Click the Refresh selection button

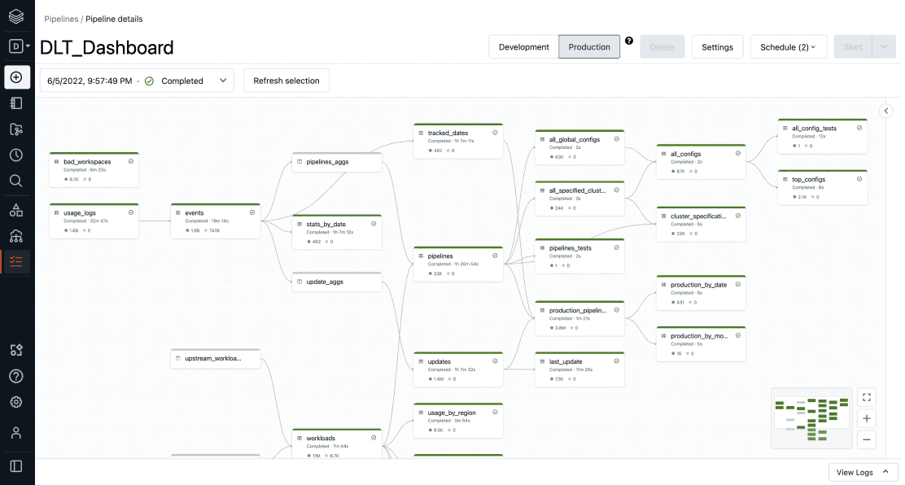coord(286,81)
